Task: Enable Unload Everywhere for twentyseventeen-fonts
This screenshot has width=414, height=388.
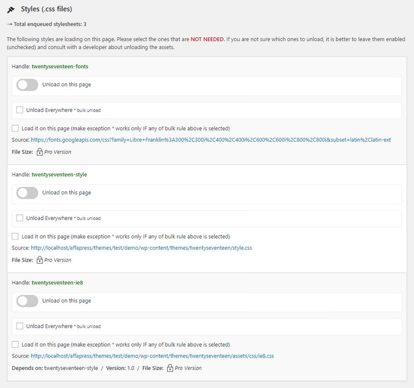Action: pyautogui.click(x=20, y=109)
